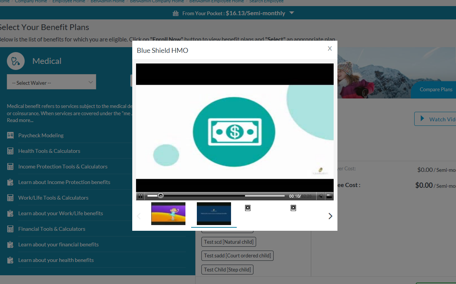Click the gift box icon beside From Your Pocket
This screenshot has width=456, height=284.
coord(176,13)
